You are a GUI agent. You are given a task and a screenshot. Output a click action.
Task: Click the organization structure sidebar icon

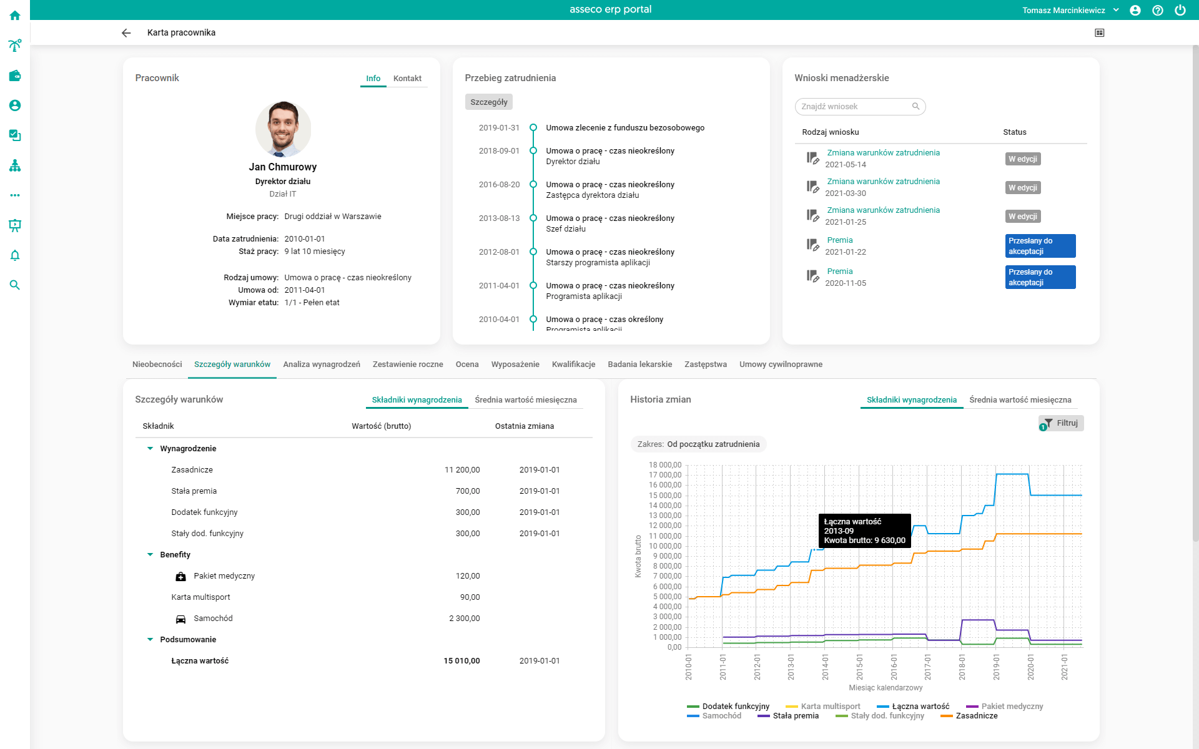(x=15, y=165)
